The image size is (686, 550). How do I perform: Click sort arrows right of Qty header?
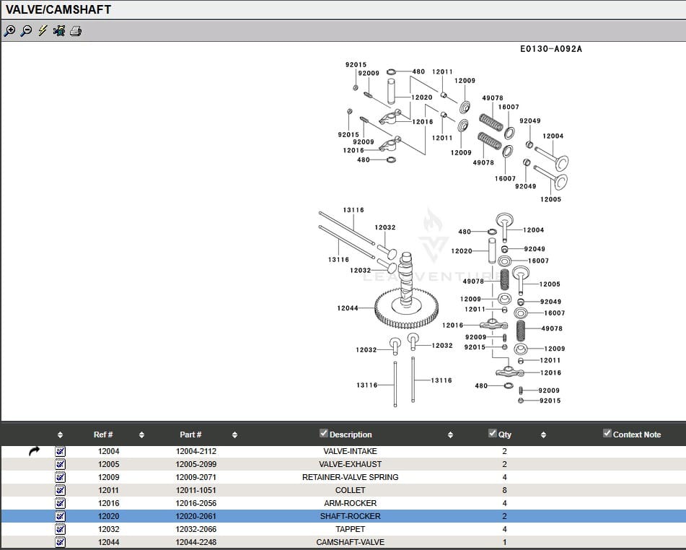[543, 435]
